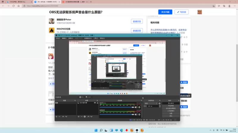Increase transition duration with stepper arrows

(x=160, y=106)
